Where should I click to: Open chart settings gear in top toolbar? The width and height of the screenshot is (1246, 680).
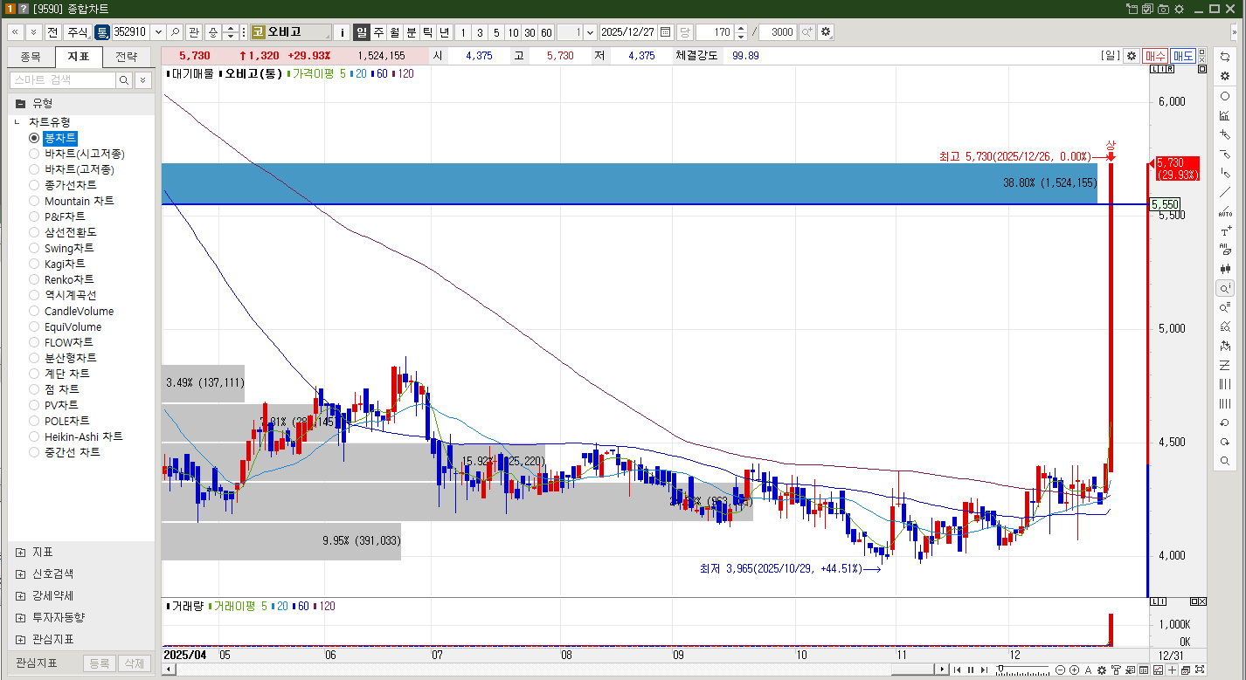[x=826, y=32]
